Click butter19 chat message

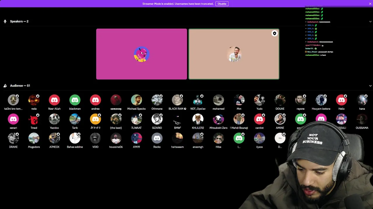pos(311,48)
